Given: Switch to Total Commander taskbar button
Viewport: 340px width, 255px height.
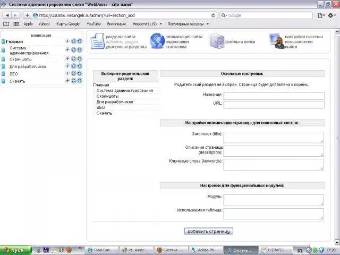Looking at the screenshot, I should pyautogui.click(x=102, y=250).
